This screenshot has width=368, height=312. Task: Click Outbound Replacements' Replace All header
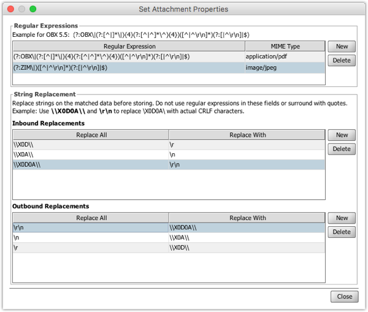(x=90, y=218)
